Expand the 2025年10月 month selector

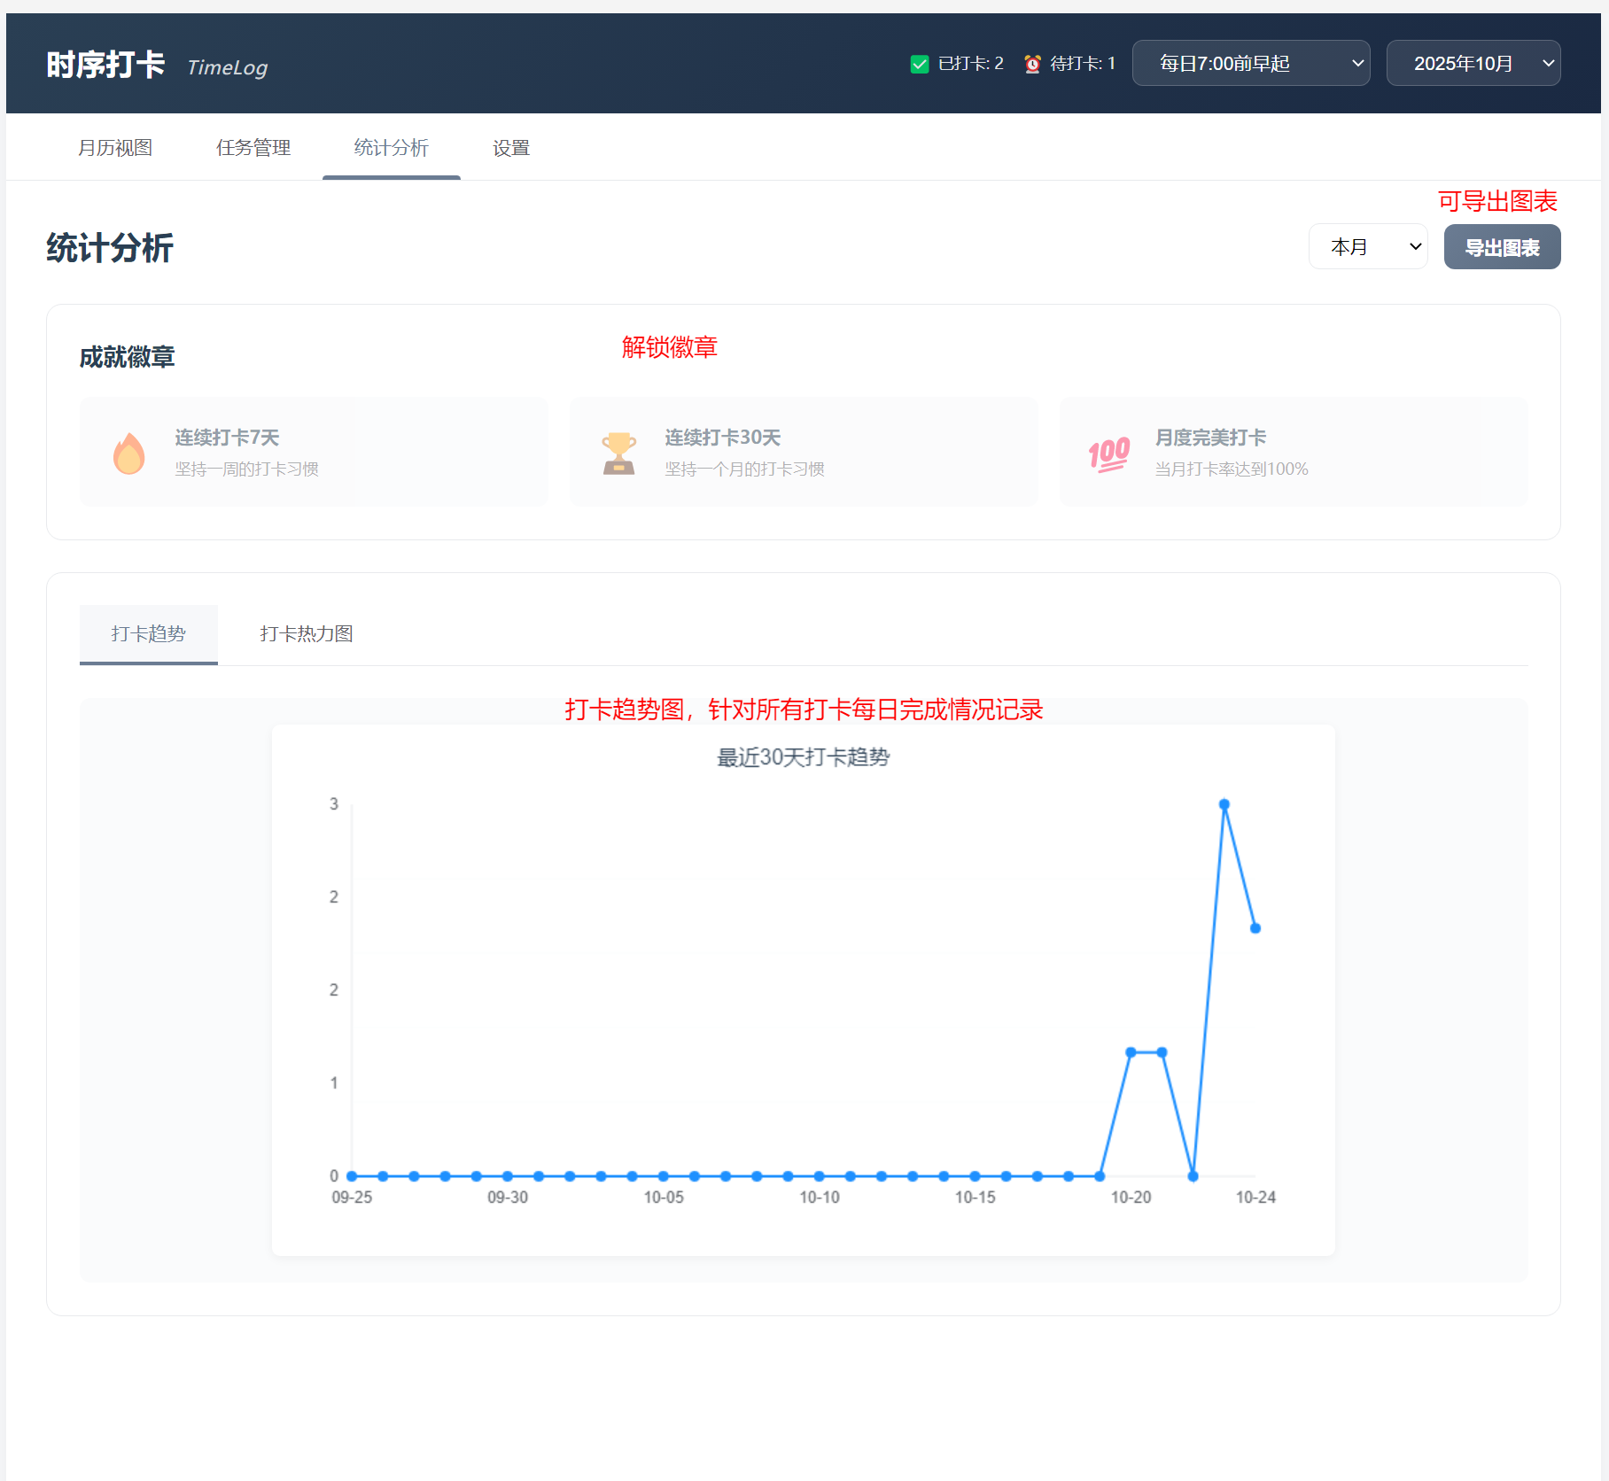click(1473, 64)
